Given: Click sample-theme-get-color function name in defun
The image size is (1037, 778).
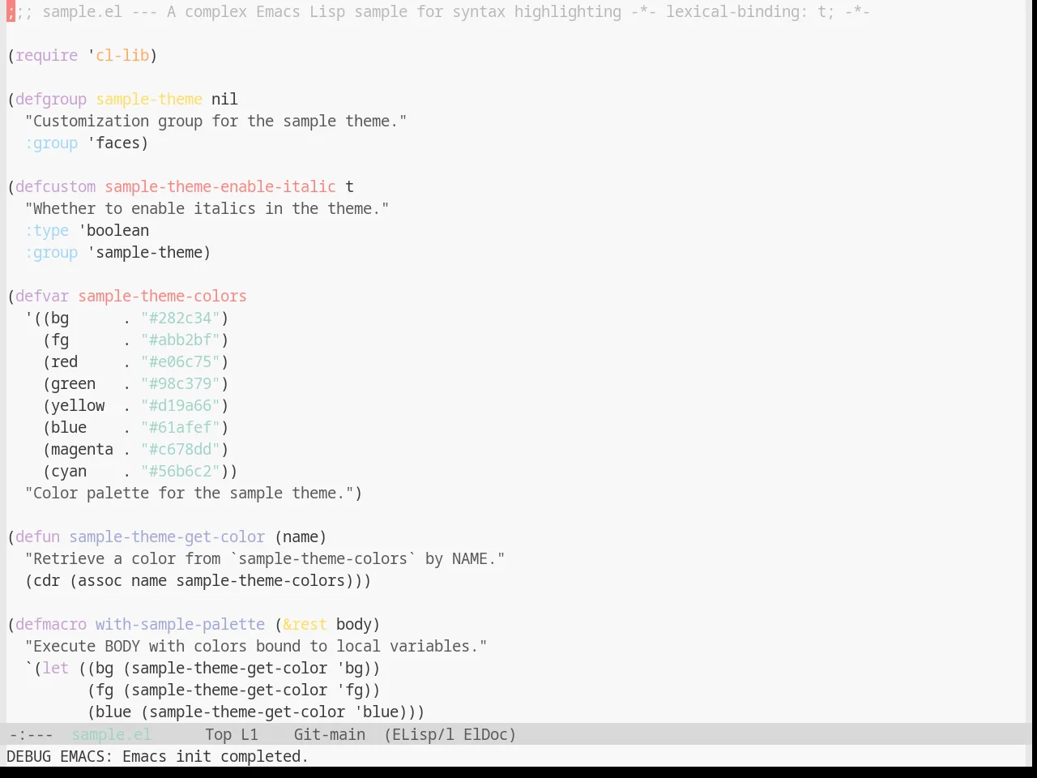Looking at the screenshot, I should [x=167, y=536].
